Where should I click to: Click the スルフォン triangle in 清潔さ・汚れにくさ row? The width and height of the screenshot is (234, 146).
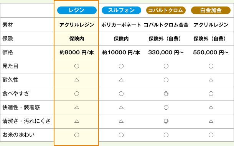coord(121,121)
